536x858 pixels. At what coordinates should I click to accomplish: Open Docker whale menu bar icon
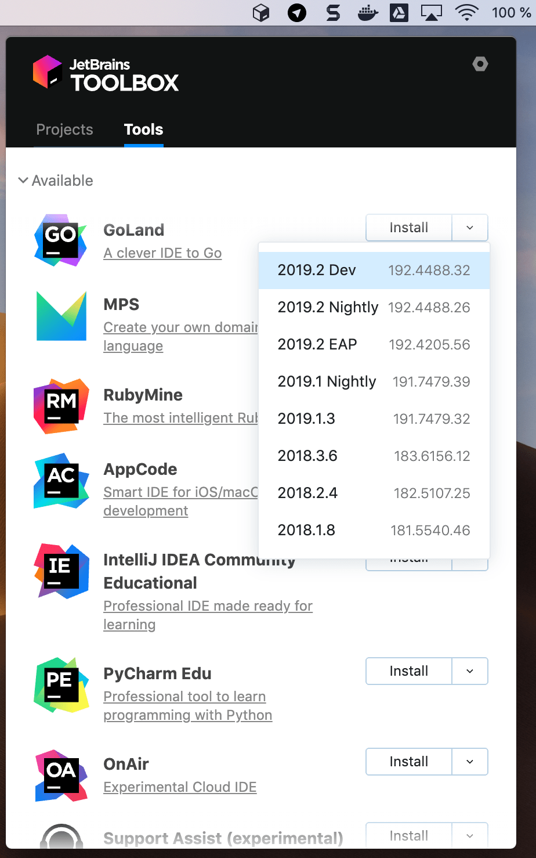coord(368,12)
